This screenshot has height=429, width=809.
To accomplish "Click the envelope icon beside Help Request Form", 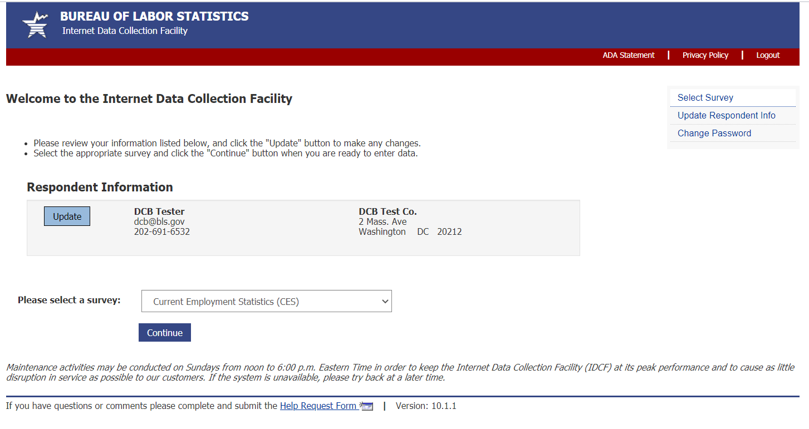I will 367,406.
